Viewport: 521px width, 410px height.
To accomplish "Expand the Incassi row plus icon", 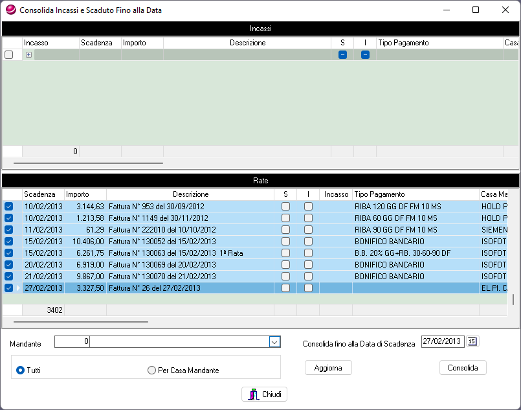I will coord(28,55).
